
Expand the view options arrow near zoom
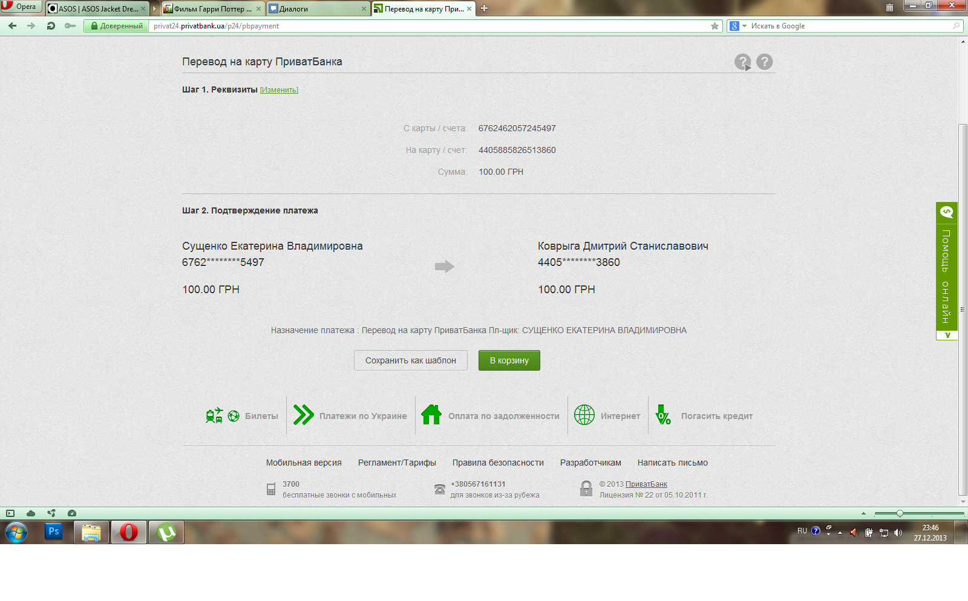863,513
